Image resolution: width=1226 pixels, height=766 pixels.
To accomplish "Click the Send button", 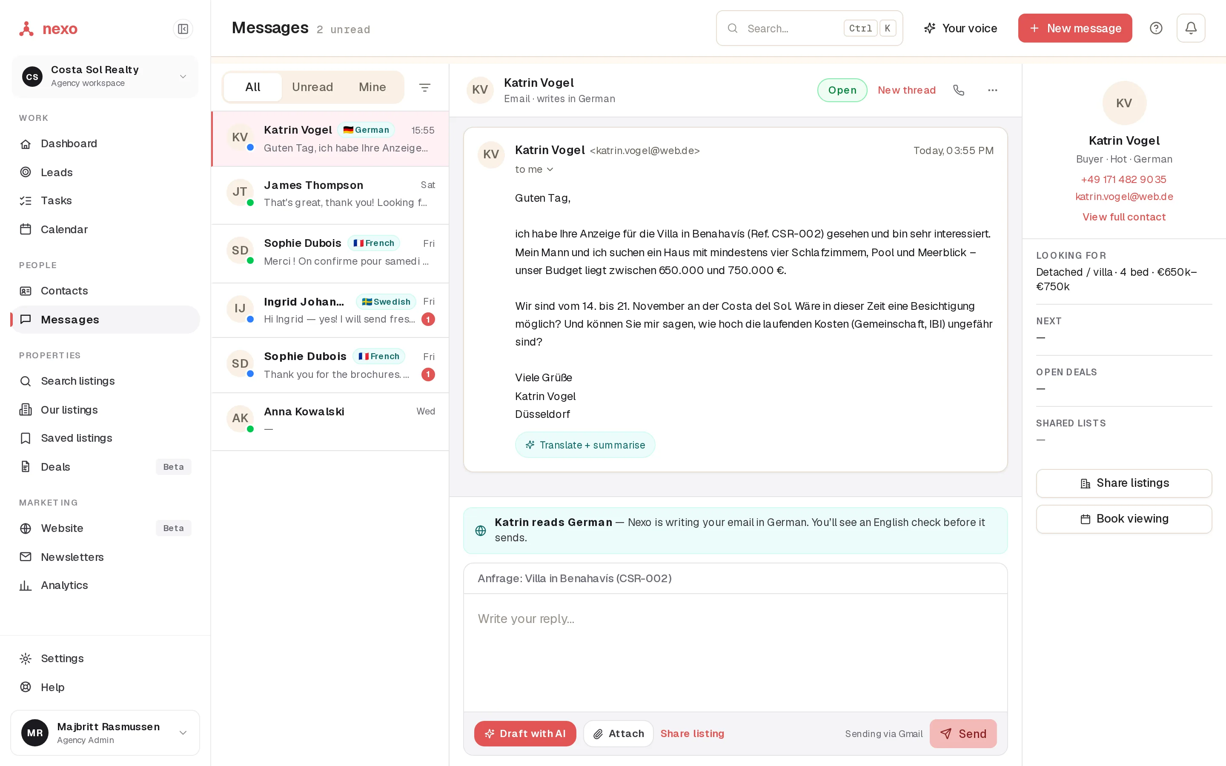I will 963,734.
